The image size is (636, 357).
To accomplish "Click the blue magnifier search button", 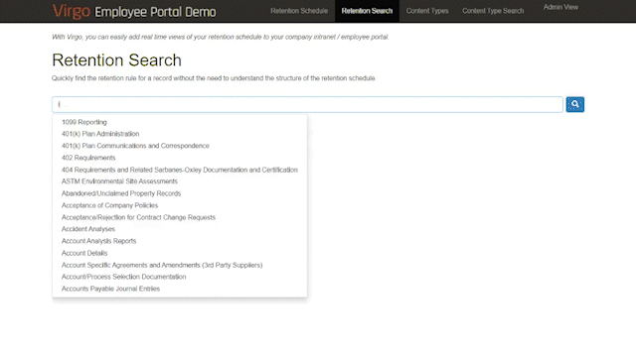I will [574, 104].
